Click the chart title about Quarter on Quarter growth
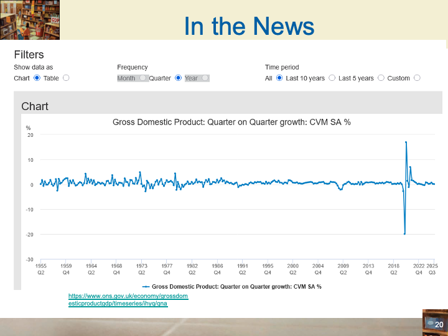Image resolution: width=448 pixels, height=336 pixels. (x=231, y=122)
